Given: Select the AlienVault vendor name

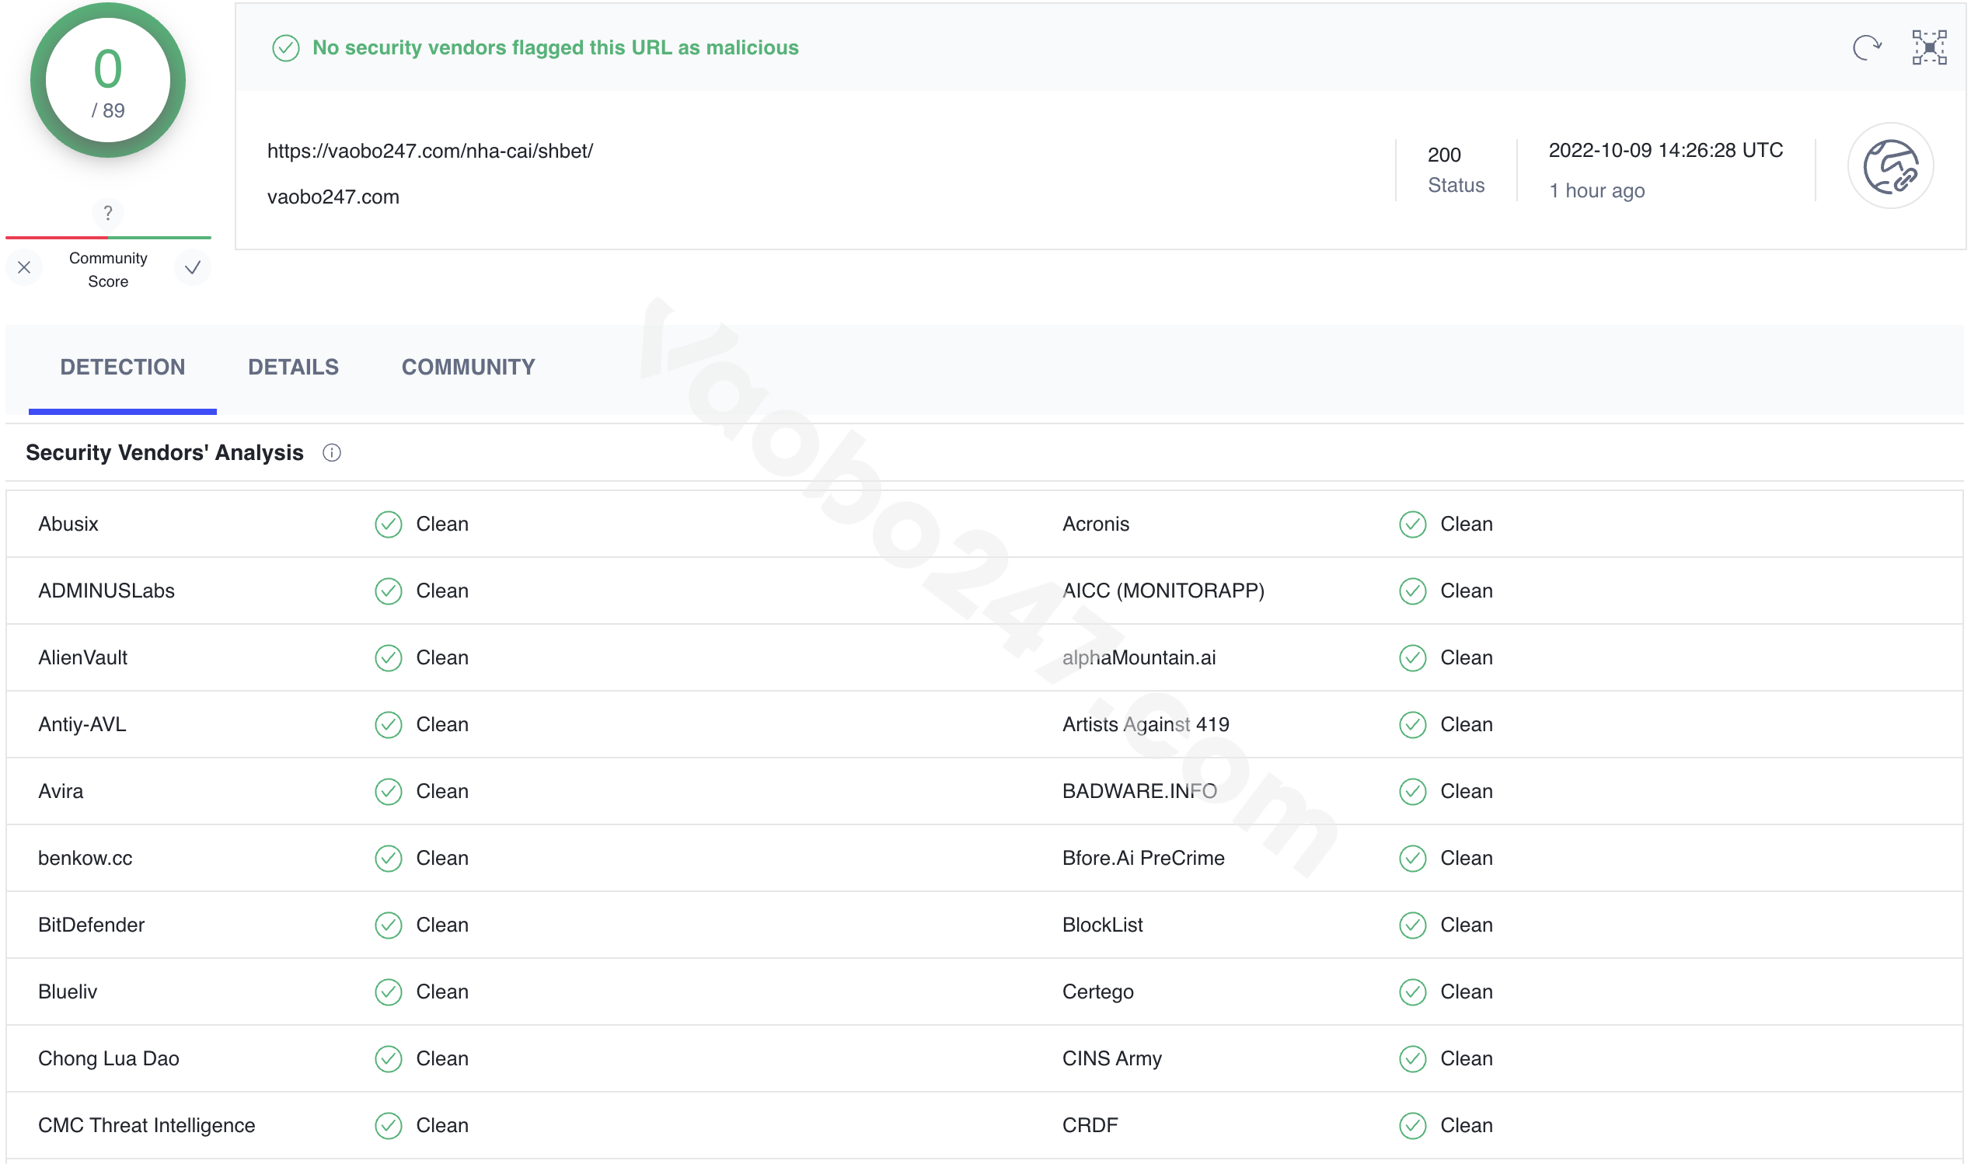Looking at the screenshot, I should pos(82,657).
